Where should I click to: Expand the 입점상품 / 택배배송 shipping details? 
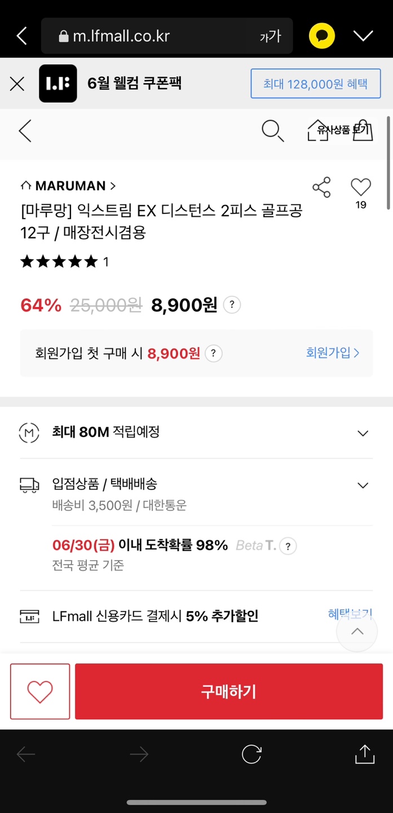363,485
